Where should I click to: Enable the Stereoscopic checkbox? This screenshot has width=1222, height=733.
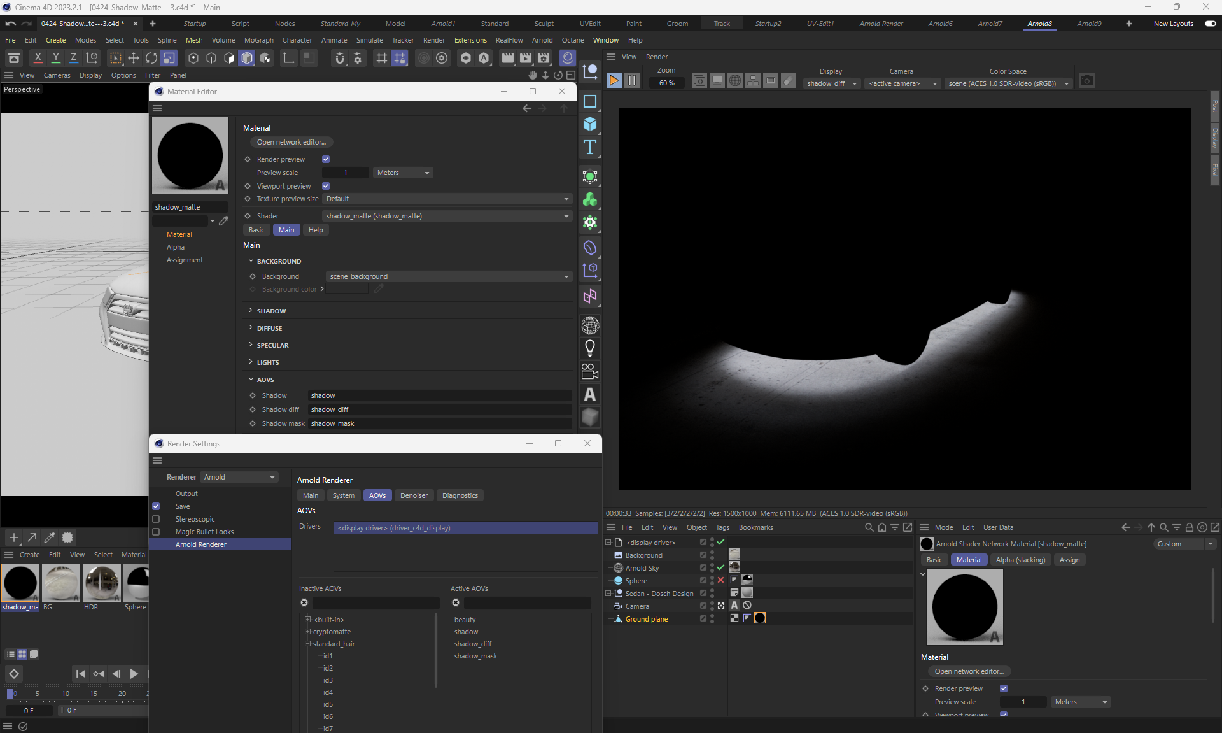(x=156, y=519)
